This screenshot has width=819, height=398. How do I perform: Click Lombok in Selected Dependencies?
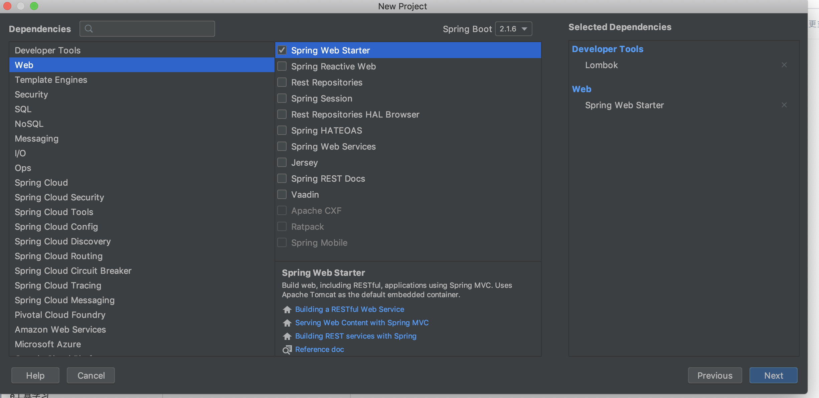click(x=601, y=65)
